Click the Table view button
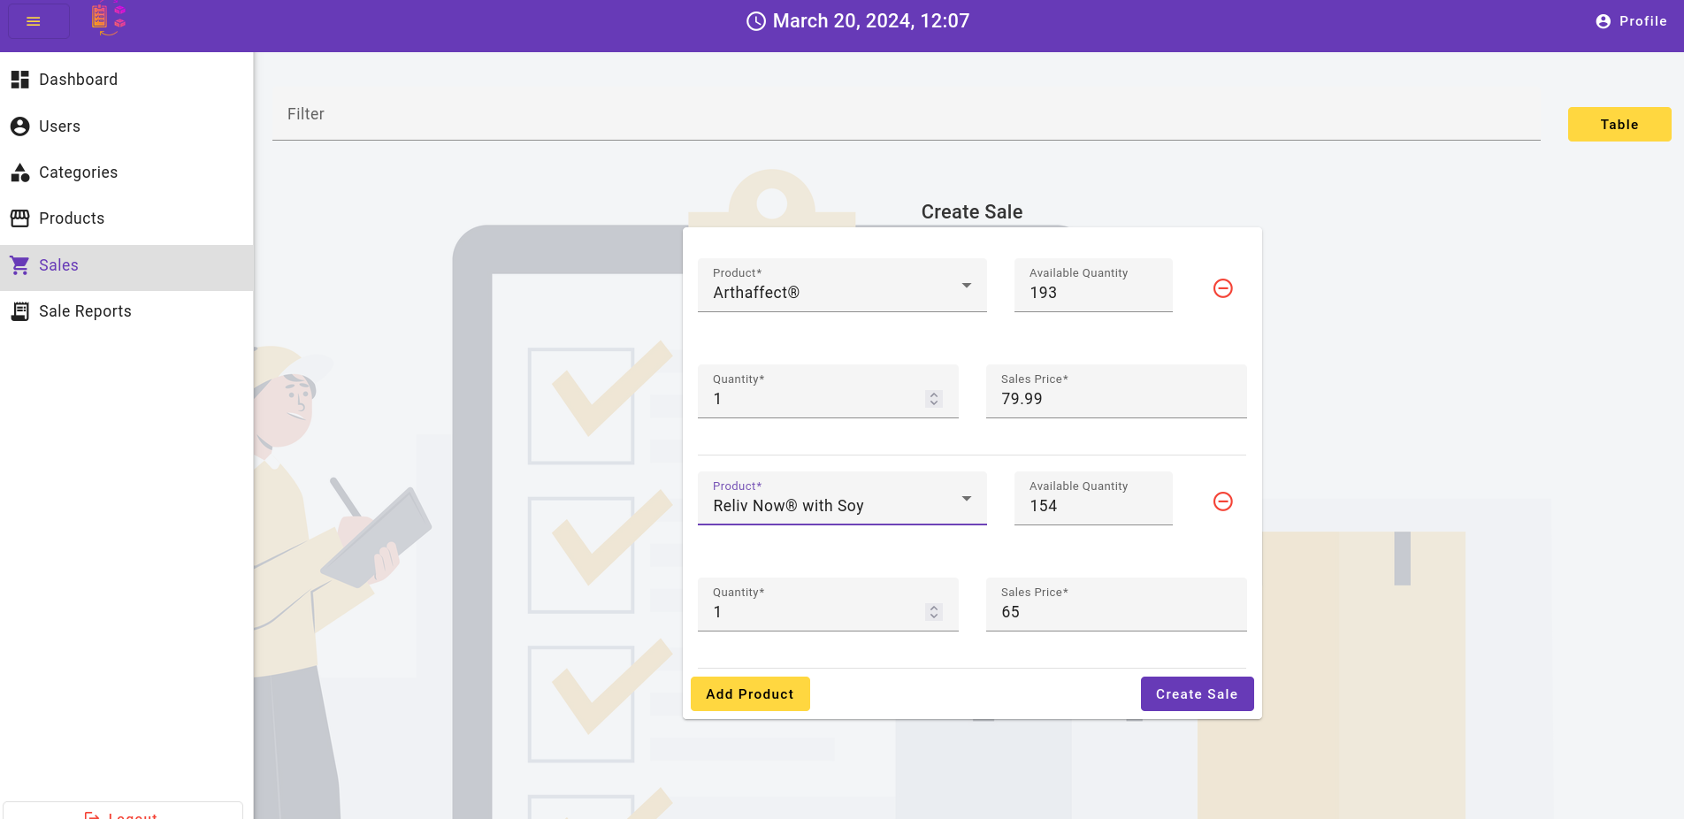This screenshot has width=1684, height=819. pos(1619,125)
